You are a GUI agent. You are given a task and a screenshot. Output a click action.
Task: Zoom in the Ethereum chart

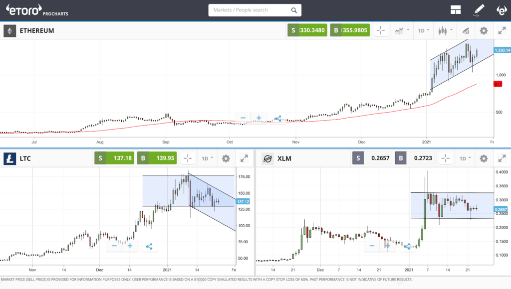[259, 118]
